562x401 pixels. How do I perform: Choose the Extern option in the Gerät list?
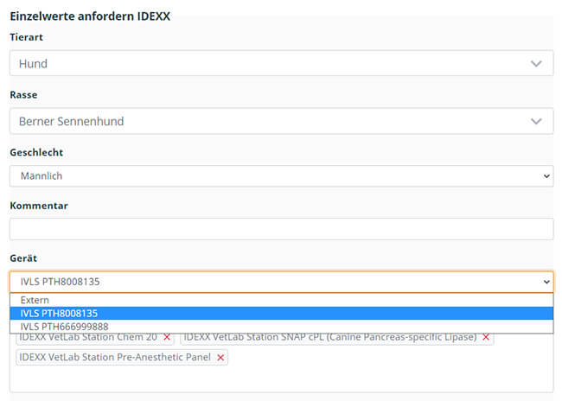coord(281,300)
